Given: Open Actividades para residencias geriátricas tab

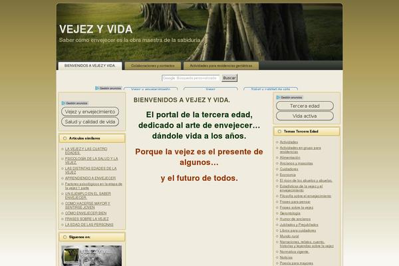Looking at the screenshot, I should (x=221, y=66).
